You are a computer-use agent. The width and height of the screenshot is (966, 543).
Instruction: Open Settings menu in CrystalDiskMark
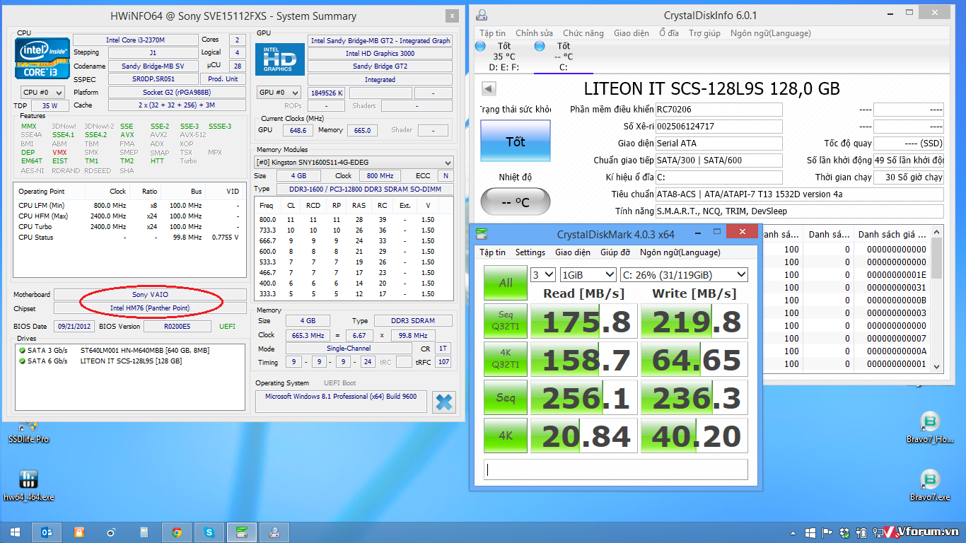pos(530,252)
